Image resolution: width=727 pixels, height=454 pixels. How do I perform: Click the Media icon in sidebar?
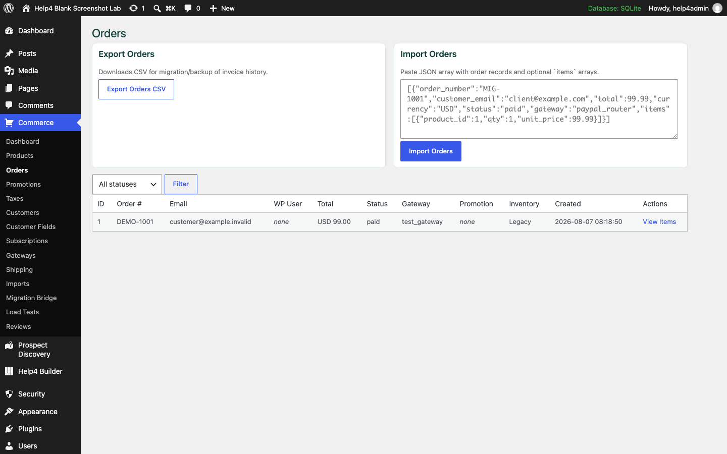9,71
